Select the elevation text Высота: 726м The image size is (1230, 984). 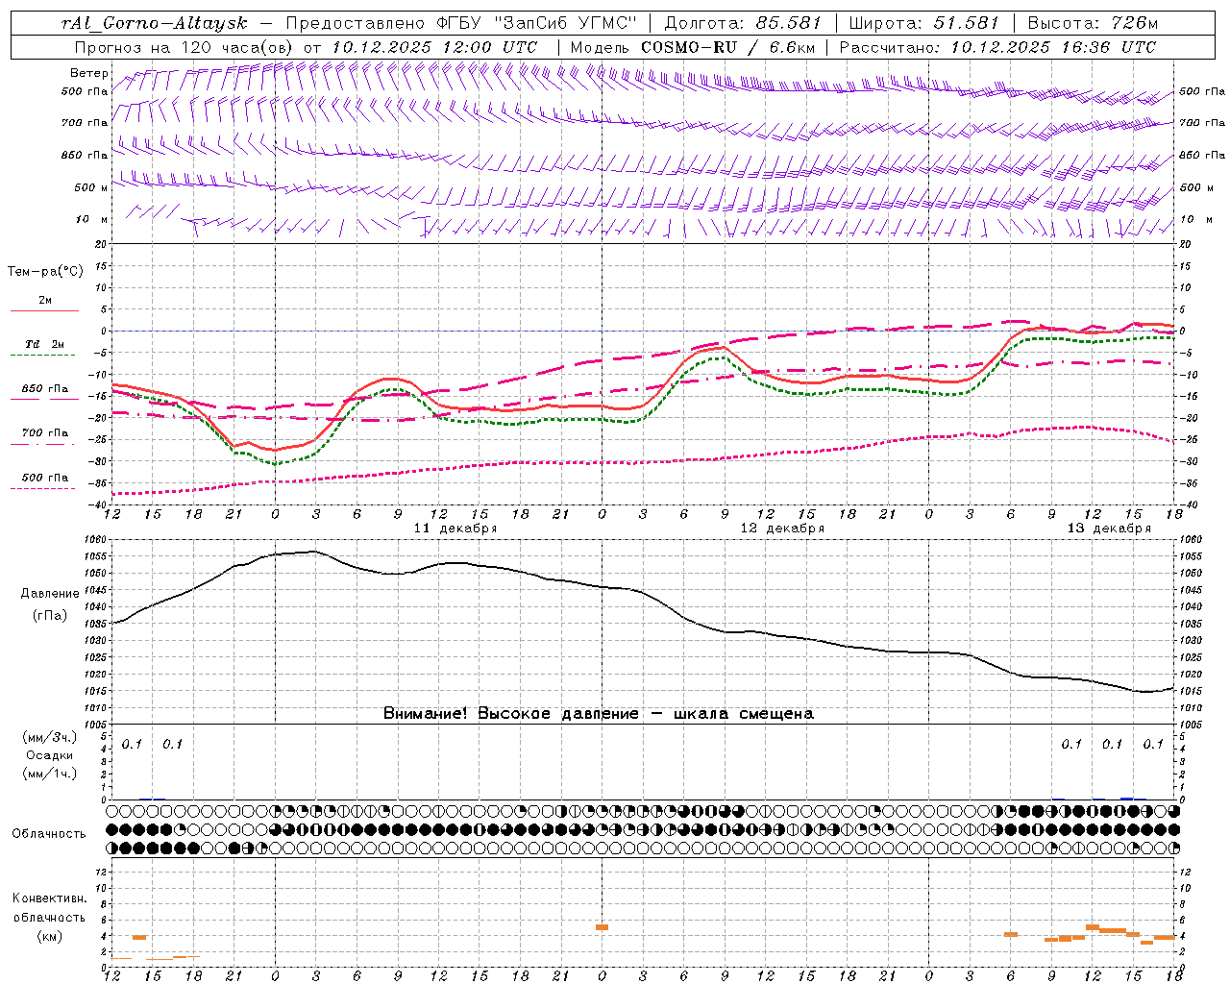pyautogui.click(x=1094, y=23)
